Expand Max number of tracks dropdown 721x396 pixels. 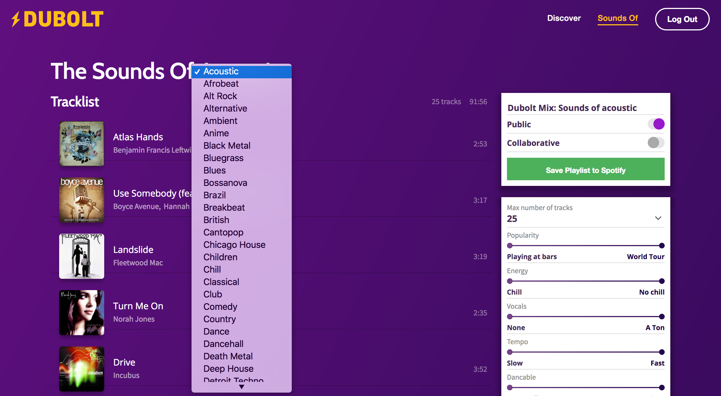pos(658,218)
